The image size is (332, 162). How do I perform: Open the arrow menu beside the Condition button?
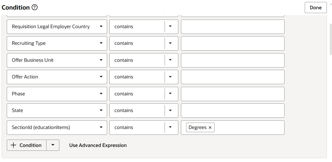pyautogui.click(x=53, y=145)
